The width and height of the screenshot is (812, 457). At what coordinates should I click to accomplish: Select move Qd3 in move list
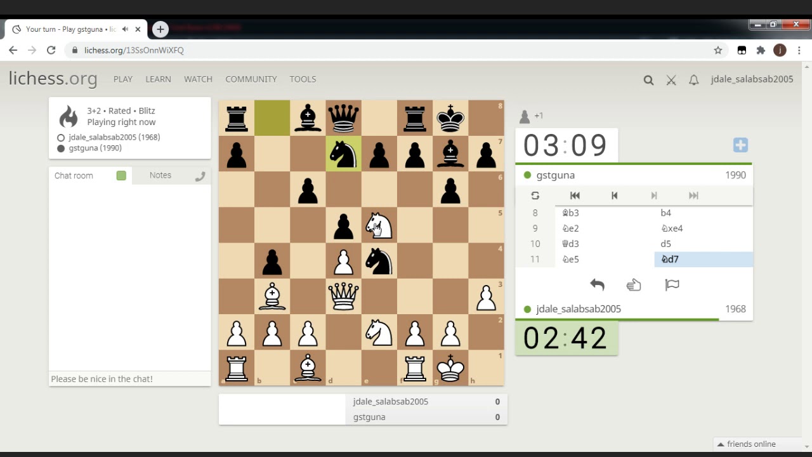[x=605, y=244]
